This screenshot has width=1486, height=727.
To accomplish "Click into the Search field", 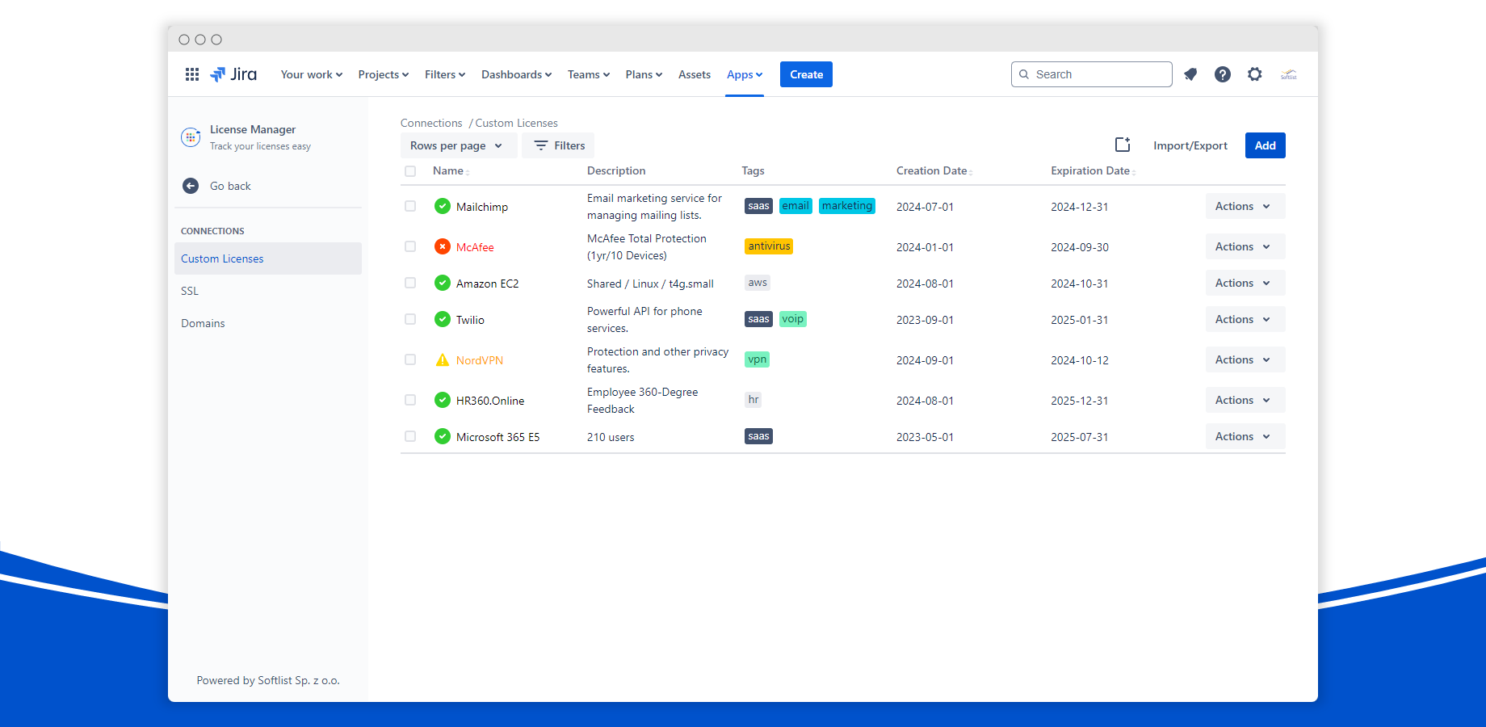I will 1091,74.
